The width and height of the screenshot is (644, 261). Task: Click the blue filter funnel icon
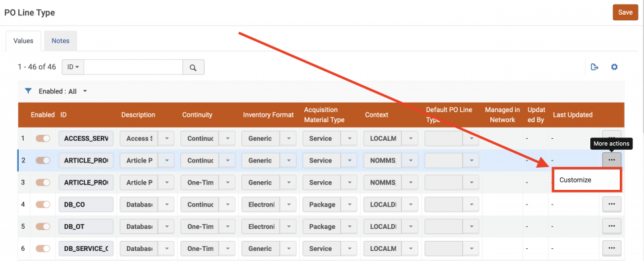(28, 91)
